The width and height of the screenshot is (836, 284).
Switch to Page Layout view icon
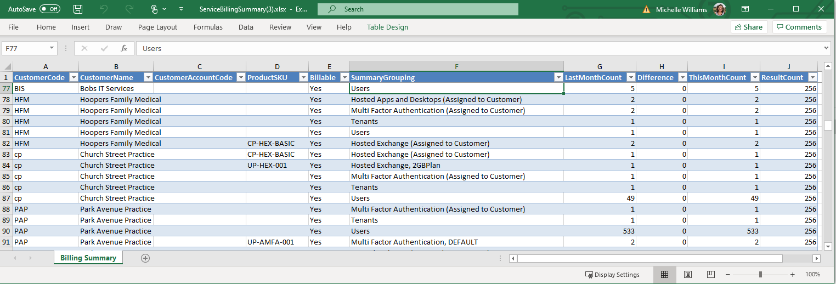pos(687,274)
